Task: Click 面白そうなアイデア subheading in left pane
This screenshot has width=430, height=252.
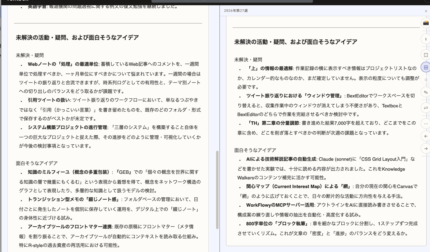Action: click(x=37, y=163)
